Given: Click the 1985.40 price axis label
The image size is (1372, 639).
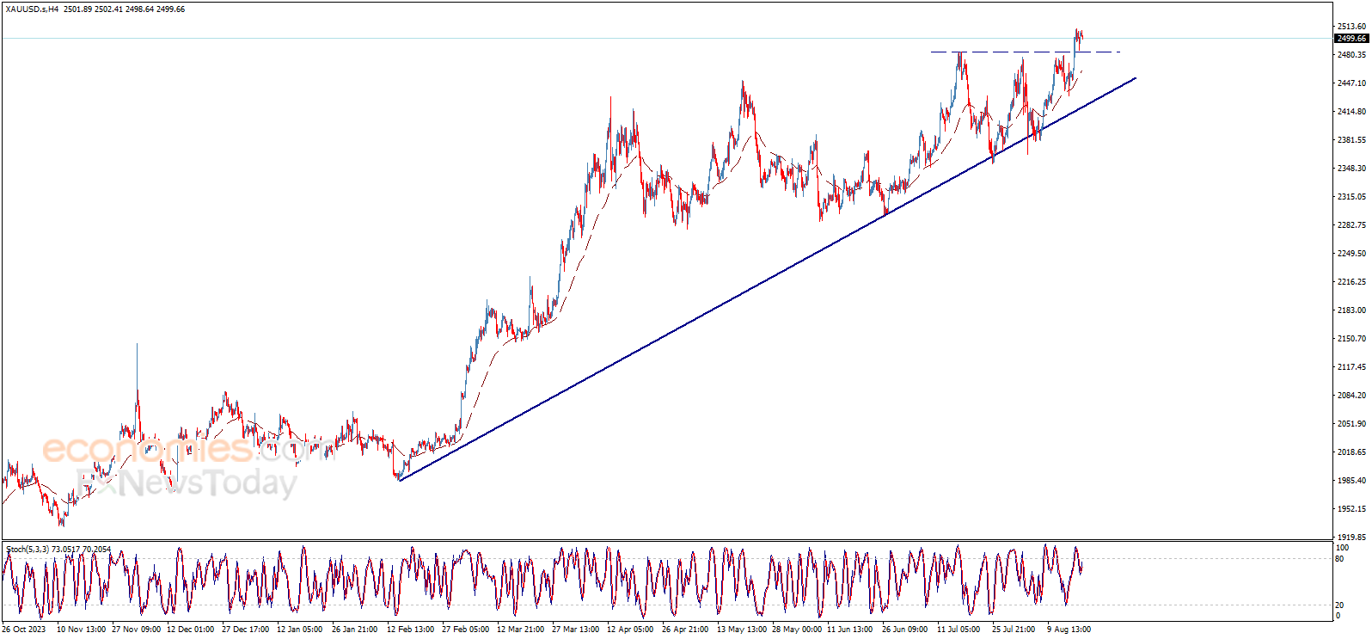Looking at the screenshot, I should 1351,481.
